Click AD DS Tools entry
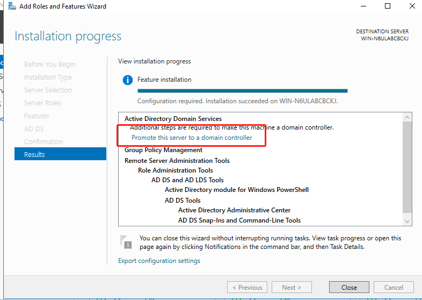 click(x=183, y=201)
